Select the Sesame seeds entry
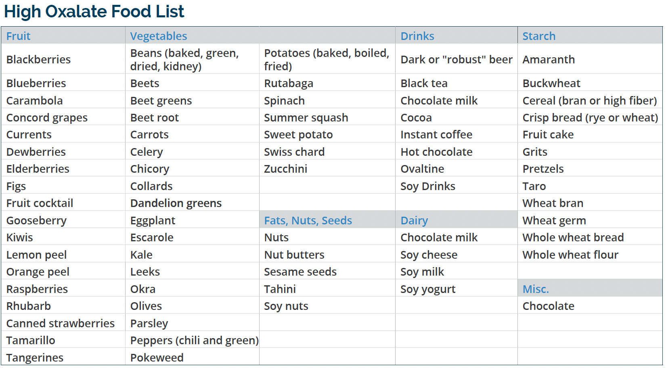The image size is (666, 368). coord(300,272)
